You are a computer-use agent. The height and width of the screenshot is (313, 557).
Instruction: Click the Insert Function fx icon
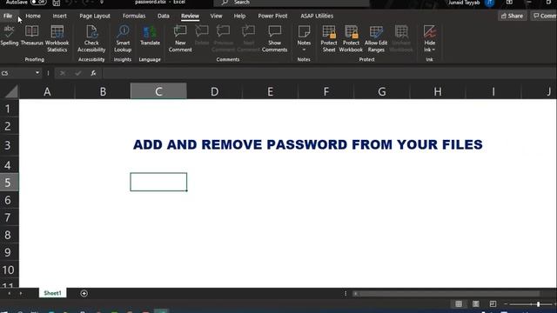[x=93, y=73]
